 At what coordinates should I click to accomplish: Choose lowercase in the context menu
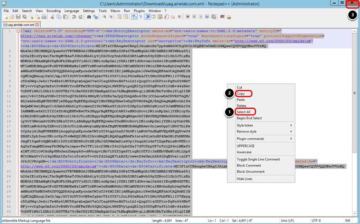[x=244, y=152]
